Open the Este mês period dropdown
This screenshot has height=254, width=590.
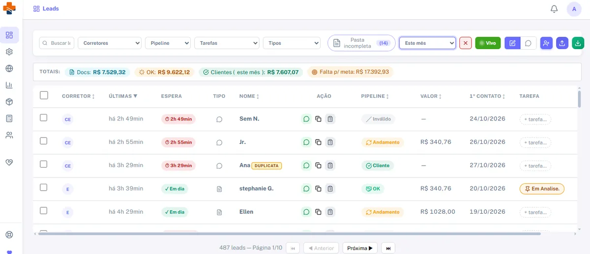click(427, 43)
